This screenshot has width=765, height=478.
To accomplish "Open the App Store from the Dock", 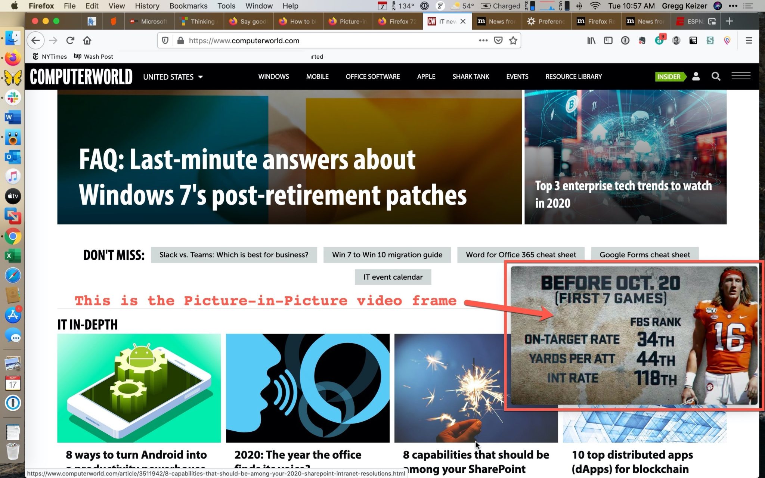I will coord(13,316).
